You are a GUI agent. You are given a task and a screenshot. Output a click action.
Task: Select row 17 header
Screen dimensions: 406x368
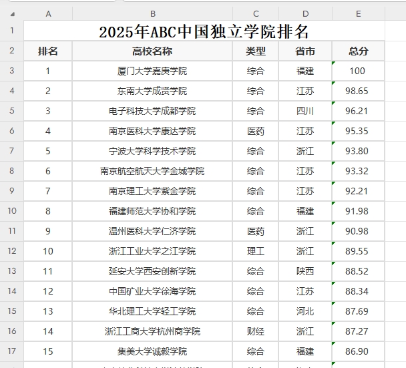pyautogui.click(x=11, y=351)
